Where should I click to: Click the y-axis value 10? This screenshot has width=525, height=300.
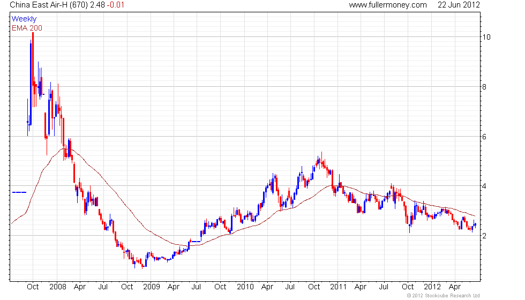coord(486,37)
